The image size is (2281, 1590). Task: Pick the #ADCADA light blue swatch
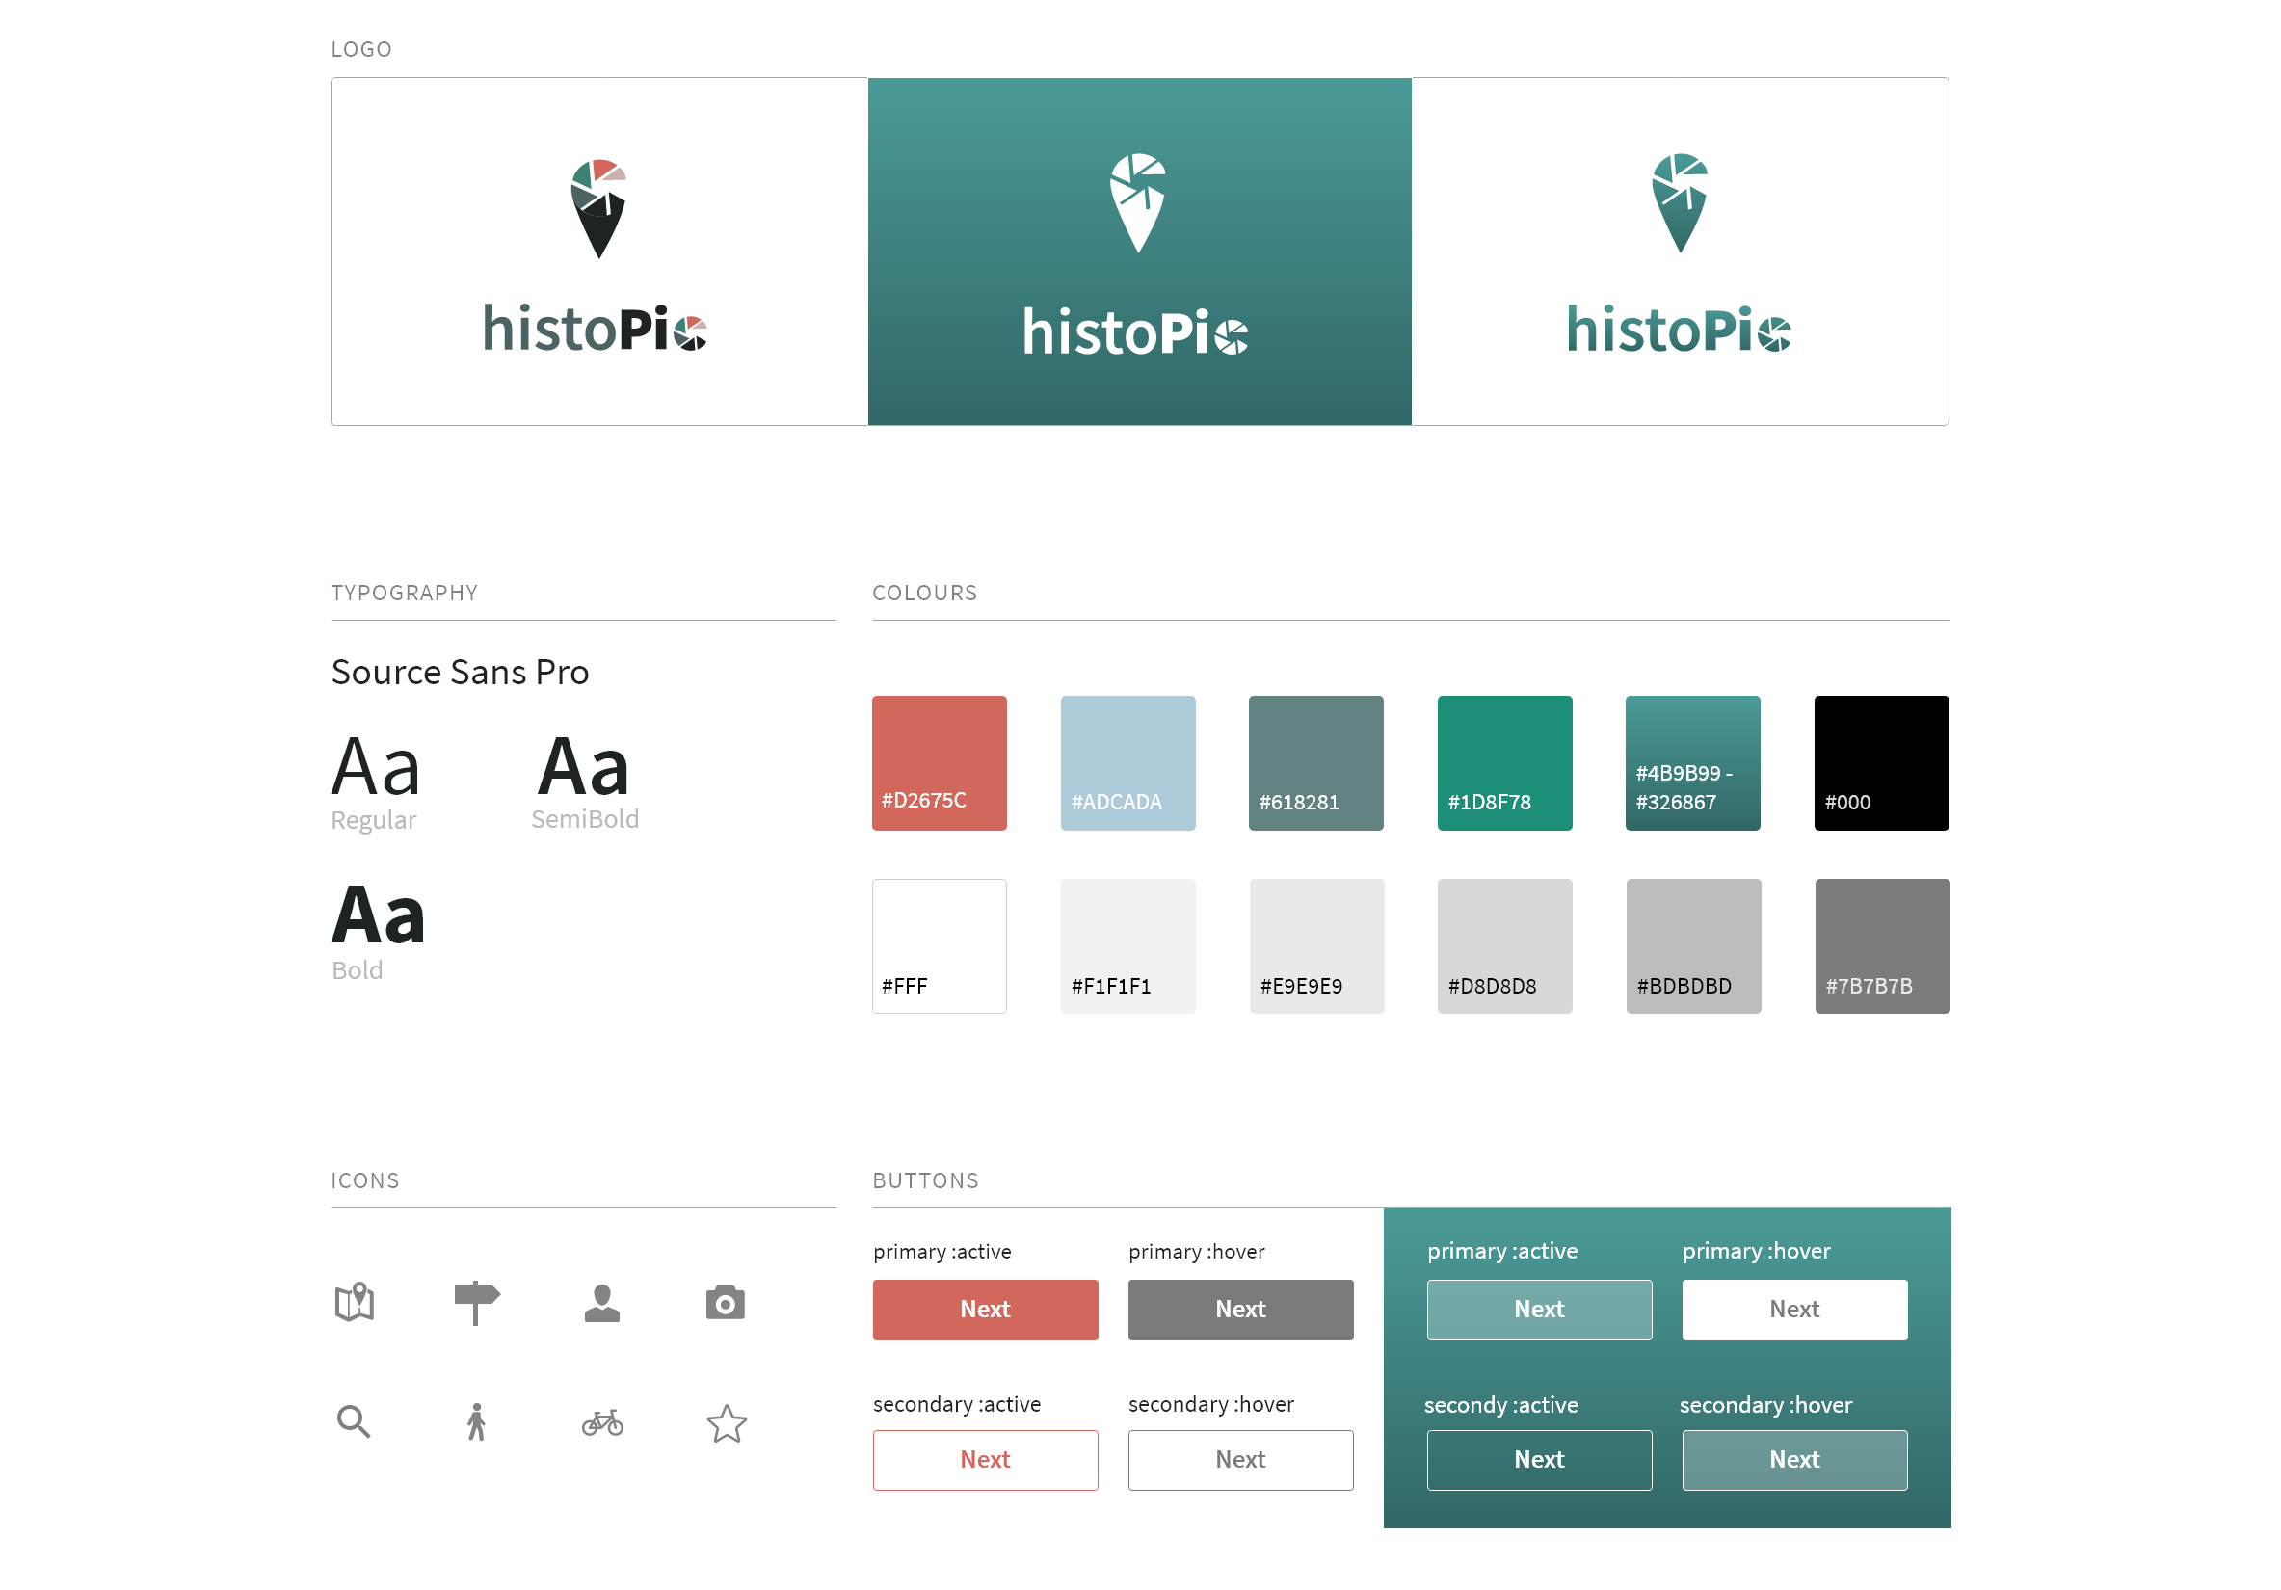click(x=1127, y=761)
